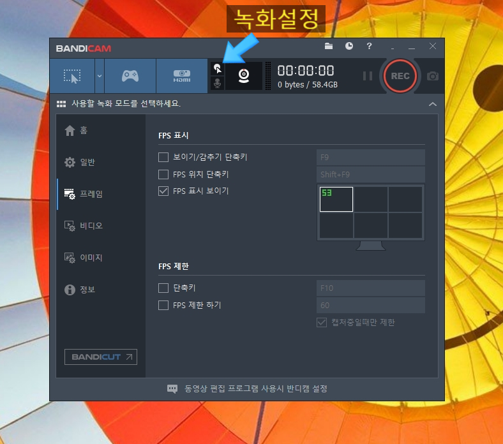The image size is (503, 444).
Task: Toggle the microphone icon
Action: [x=218, y=84]
